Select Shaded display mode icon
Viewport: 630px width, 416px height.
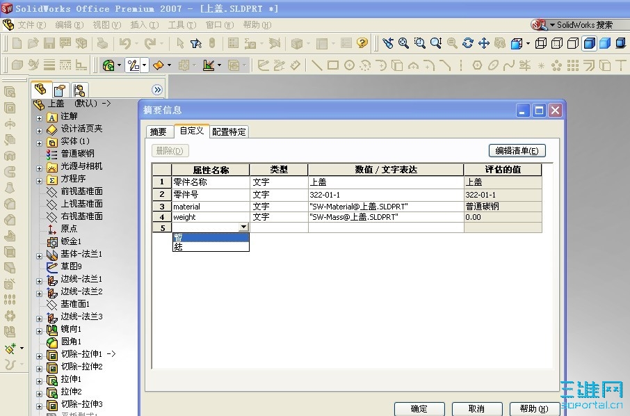click(605, 43)
